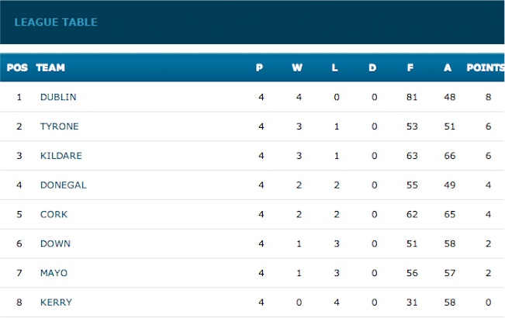Image resolution: width=505 pixels, height=318 pixels.
Task: Open the Dublin team link
Action: [x=58, y=97]
